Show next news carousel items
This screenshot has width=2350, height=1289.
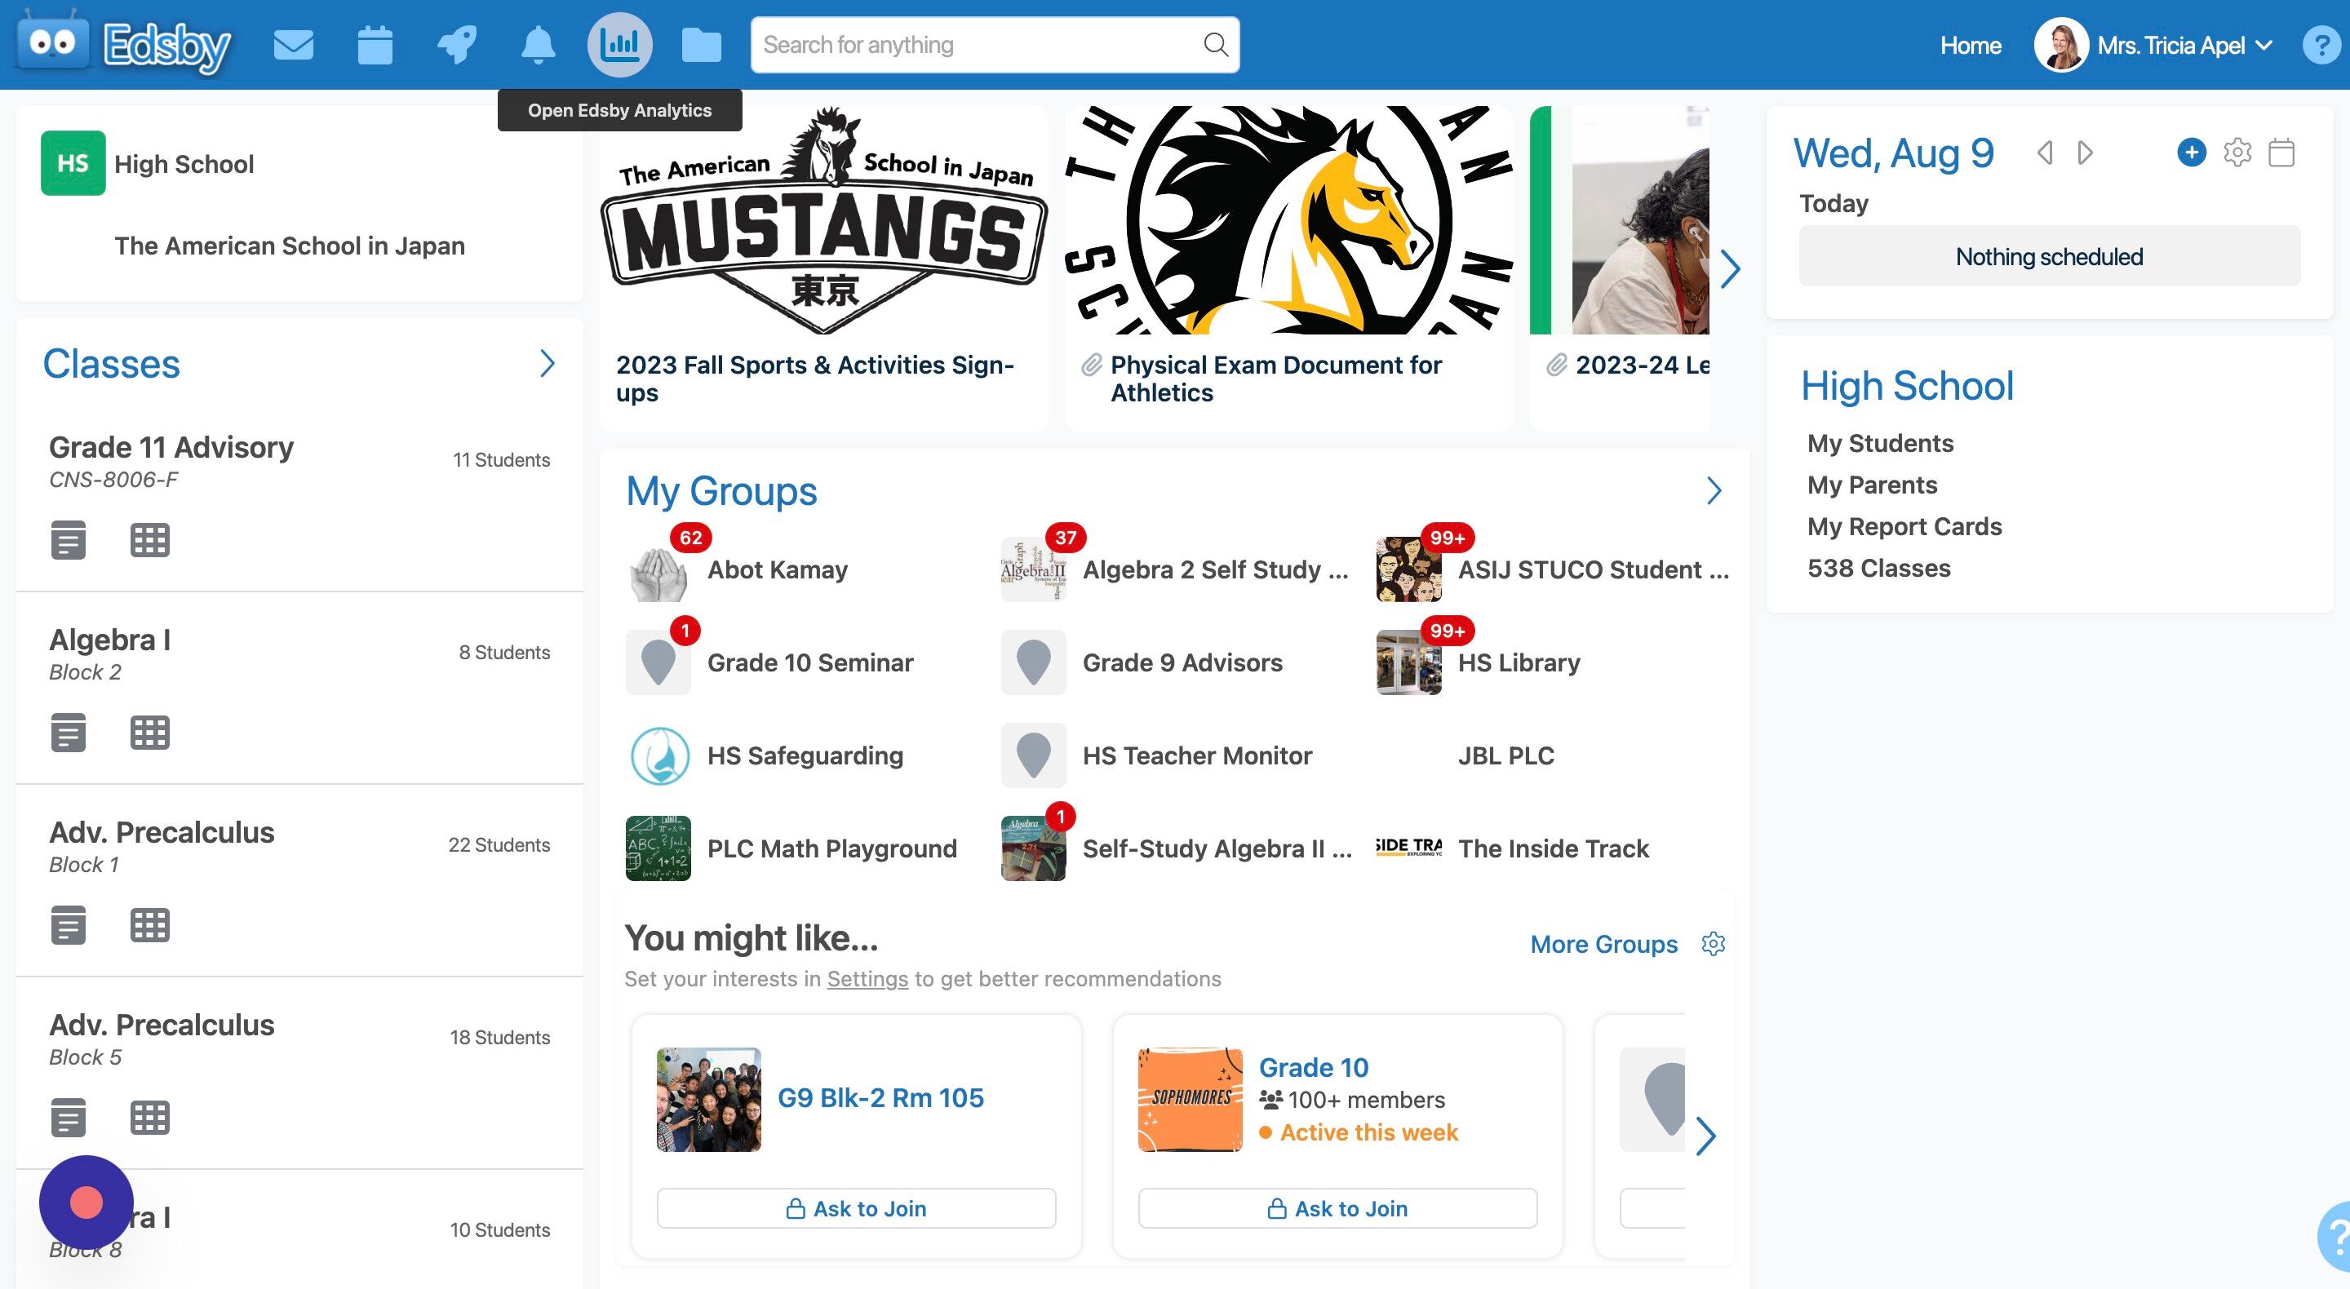point(1730,269)
